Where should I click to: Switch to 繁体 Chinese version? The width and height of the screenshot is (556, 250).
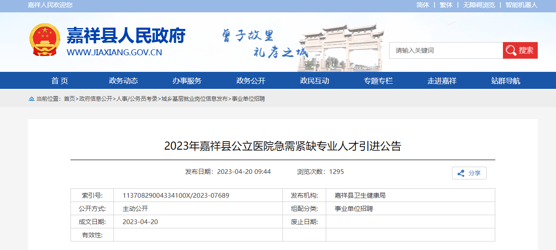tap(446, 5)
